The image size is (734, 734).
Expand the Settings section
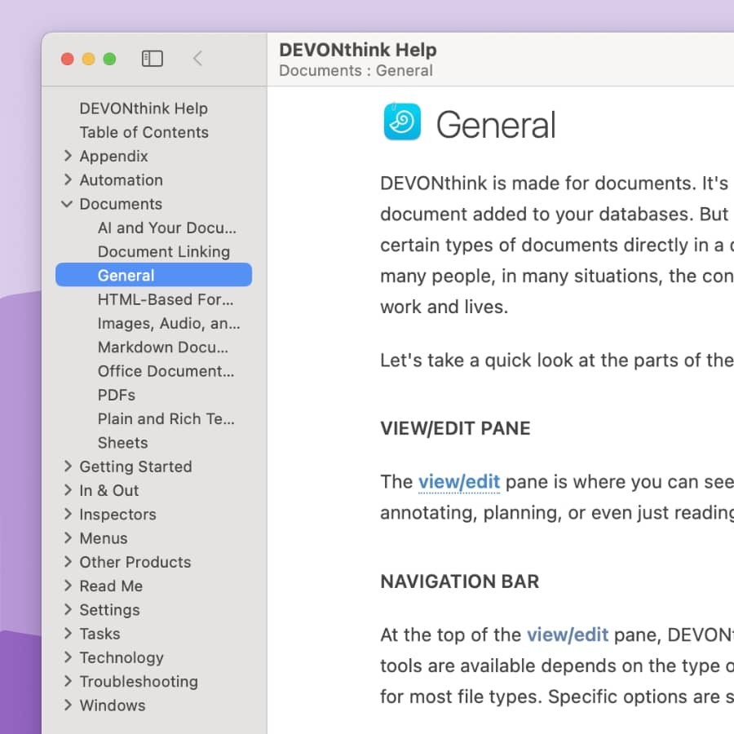point(68,609)
